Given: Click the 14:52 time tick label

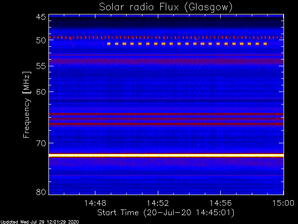Looking at the screenshot, I should click(x=158, y=203).
